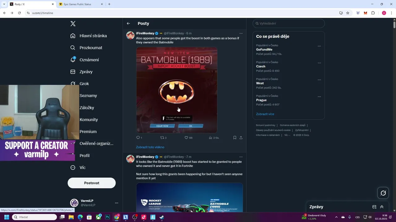
Task: Open more options on the 6 m post
Action: pyautogui.click(x=241, y=33)
